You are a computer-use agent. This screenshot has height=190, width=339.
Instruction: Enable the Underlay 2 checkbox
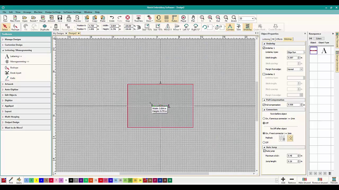tap(264, 74)
